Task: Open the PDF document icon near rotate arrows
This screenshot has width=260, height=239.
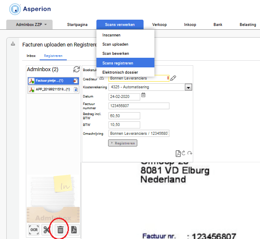Action: (x=178, y=154)
